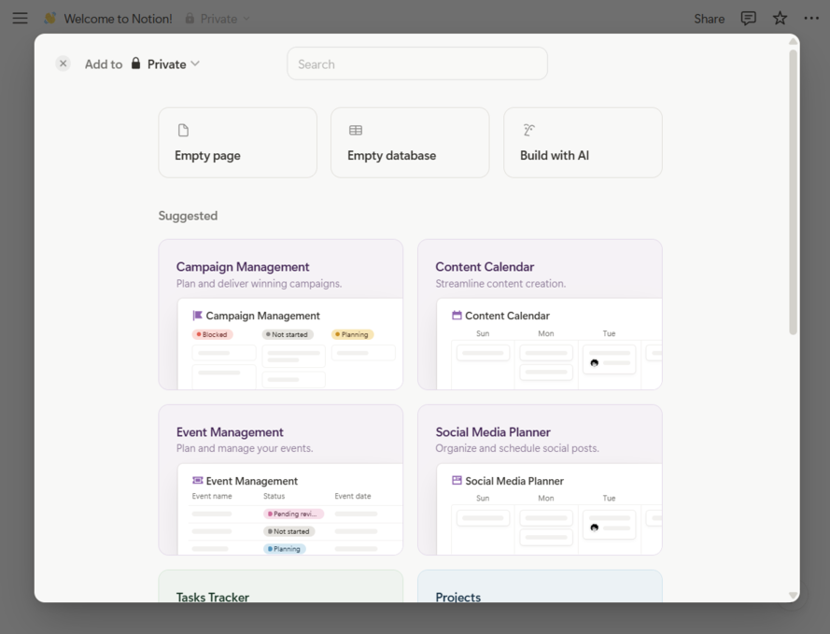
Task: Click the AI sparkle icon on Build with AI
Action: coord(528,130)
